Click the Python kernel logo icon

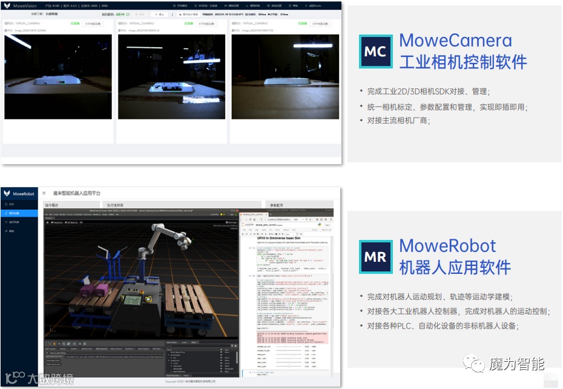tap(320, 225)
